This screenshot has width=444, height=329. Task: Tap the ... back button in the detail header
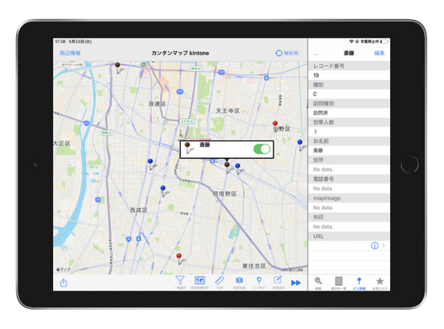316,54
